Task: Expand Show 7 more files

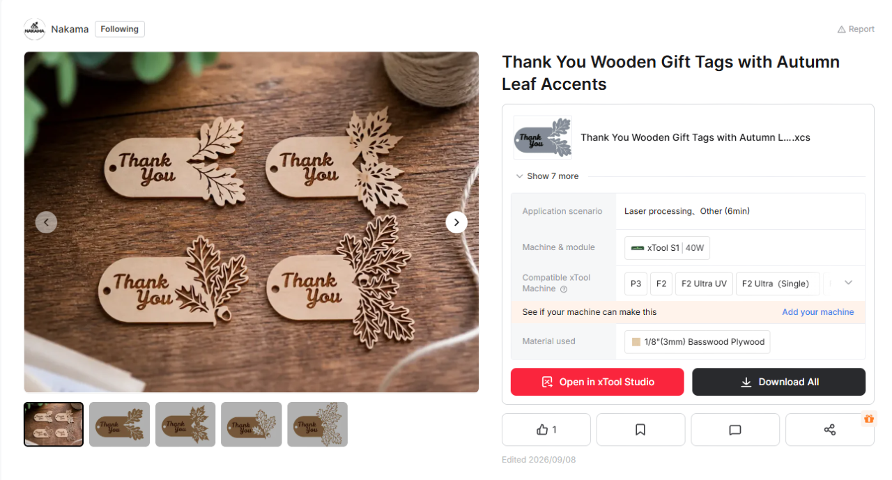Action: pos(548,176)
